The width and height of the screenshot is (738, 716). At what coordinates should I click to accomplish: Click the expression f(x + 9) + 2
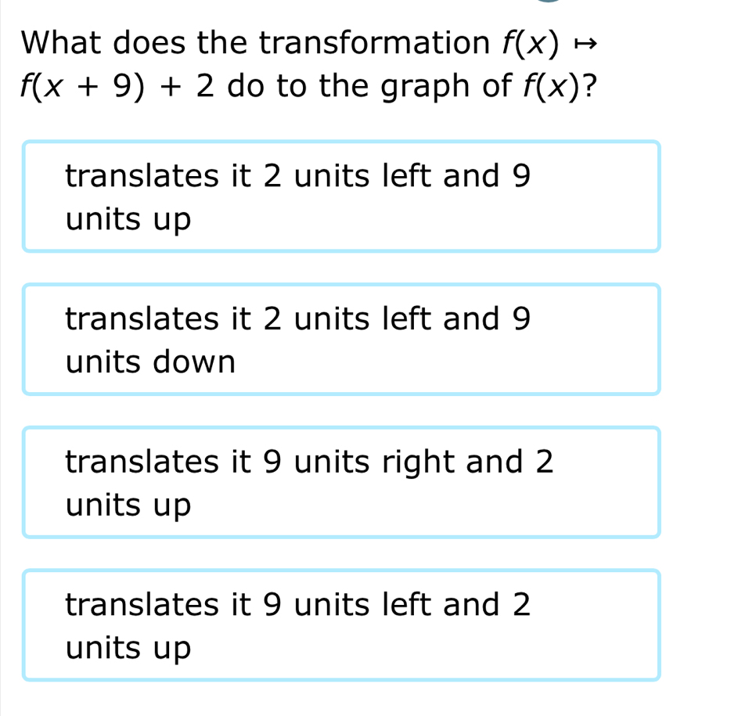tap(117, 85)
